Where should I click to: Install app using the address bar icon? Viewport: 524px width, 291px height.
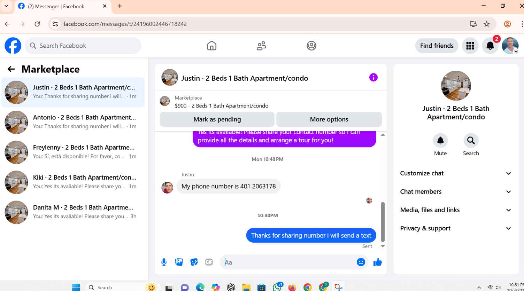[473, 24]
